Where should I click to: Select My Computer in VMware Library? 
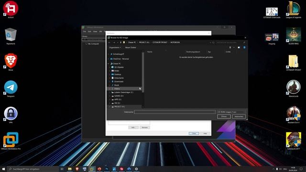(x=93, y=44)
